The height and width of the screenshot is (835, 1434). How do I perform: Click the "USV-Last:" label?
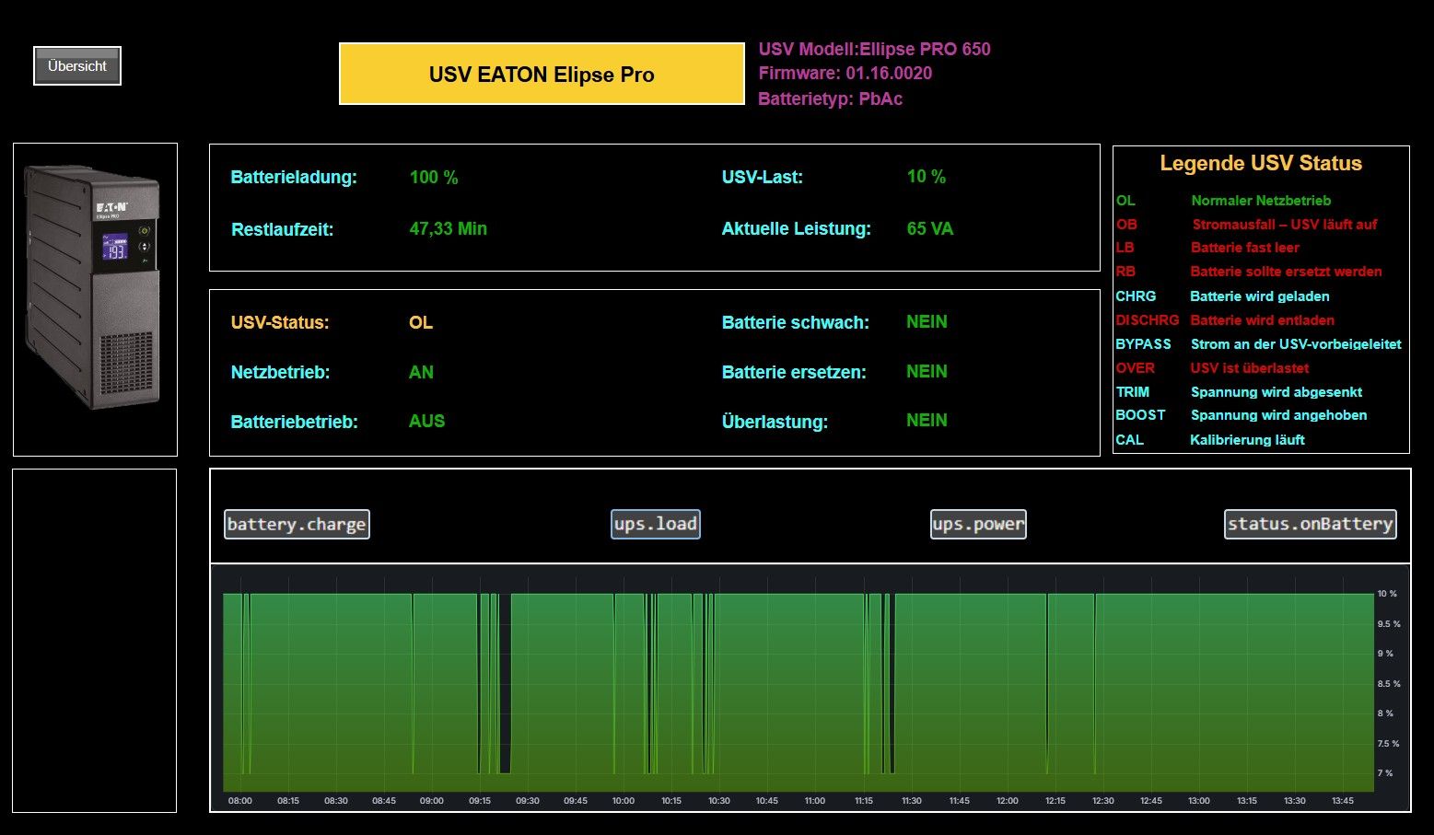tap(762, 178)
